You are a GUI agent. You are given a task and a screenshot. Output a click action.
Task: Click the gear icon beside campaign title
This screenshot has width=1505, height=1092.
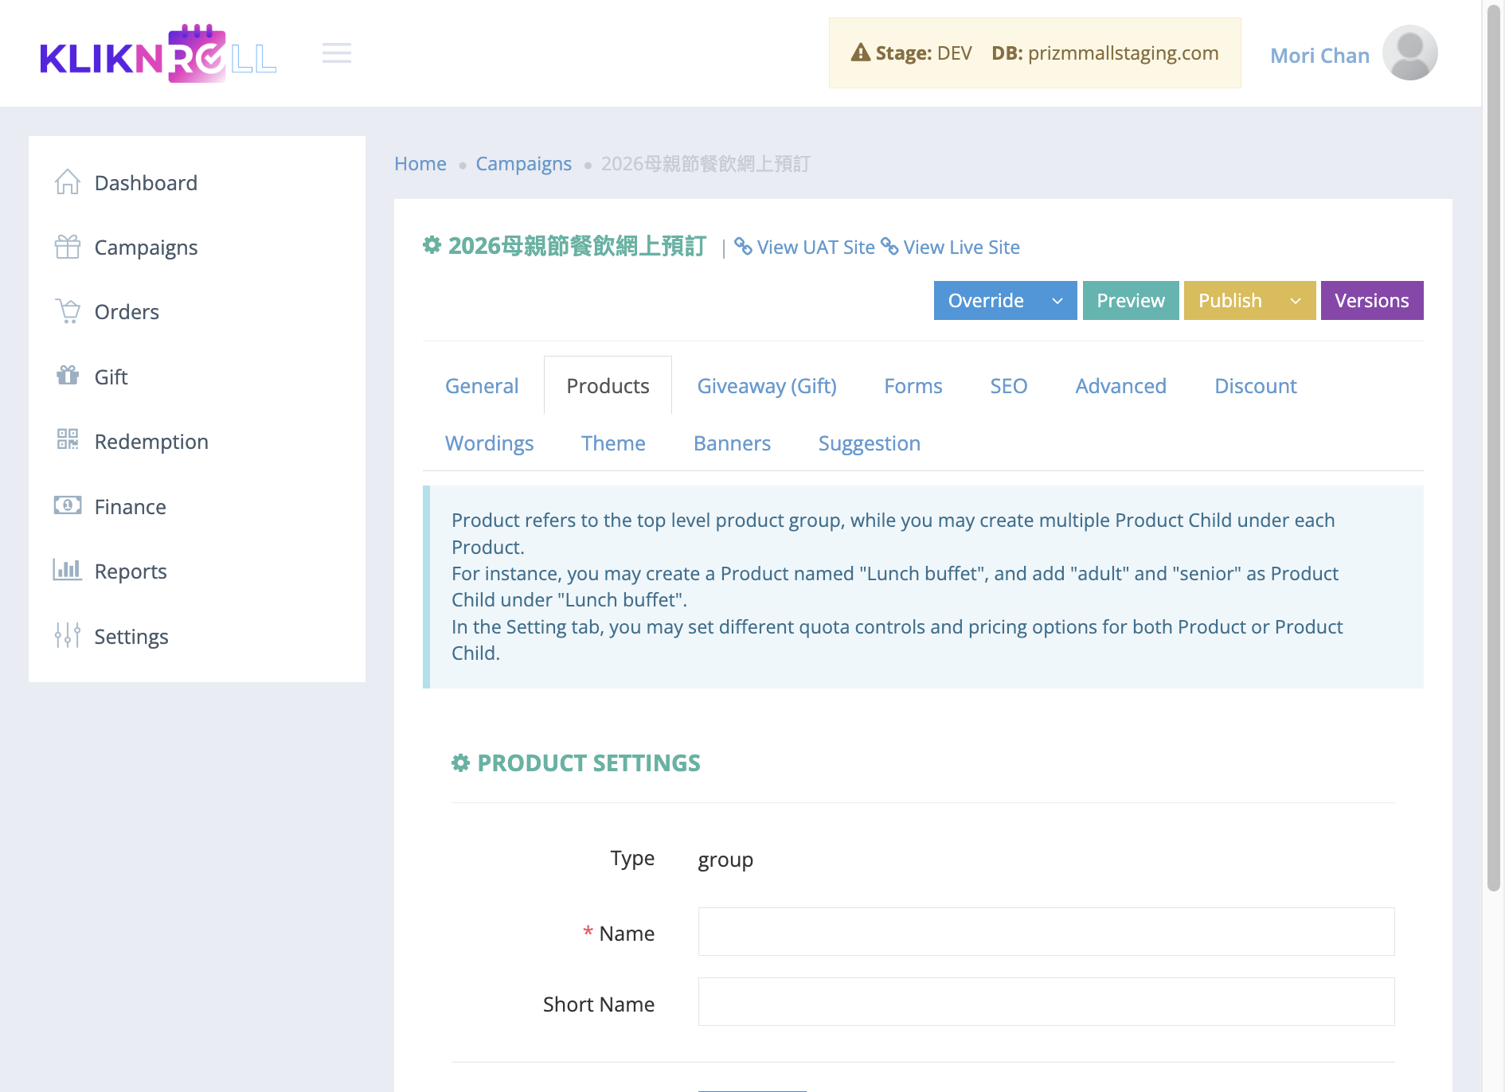pos(432,245)
